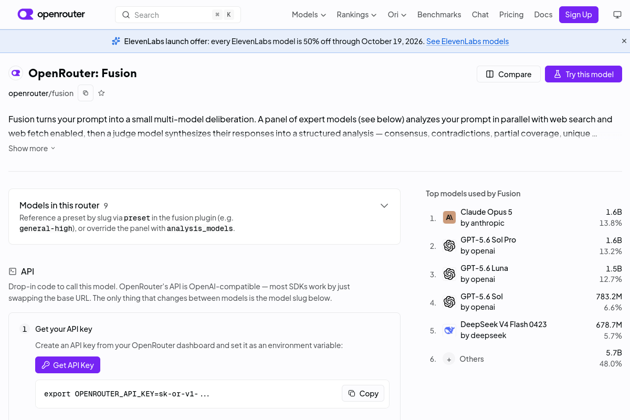Click the 5.7B token count for Others
Image resolution: width=630 pixels, height=420 pixels.
click(614, 353)
